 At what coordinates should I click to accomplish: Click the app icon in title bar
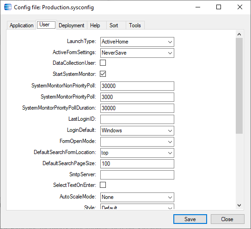point(8,7)
